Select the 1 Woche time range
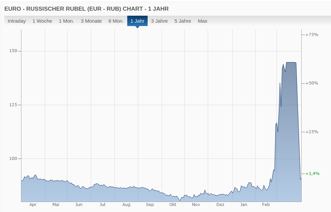This screenshot has width=331, height=212. point(42,21)
